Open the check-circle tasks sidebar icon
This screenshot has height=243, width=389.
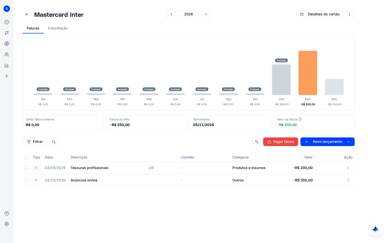tap(7, 22)
